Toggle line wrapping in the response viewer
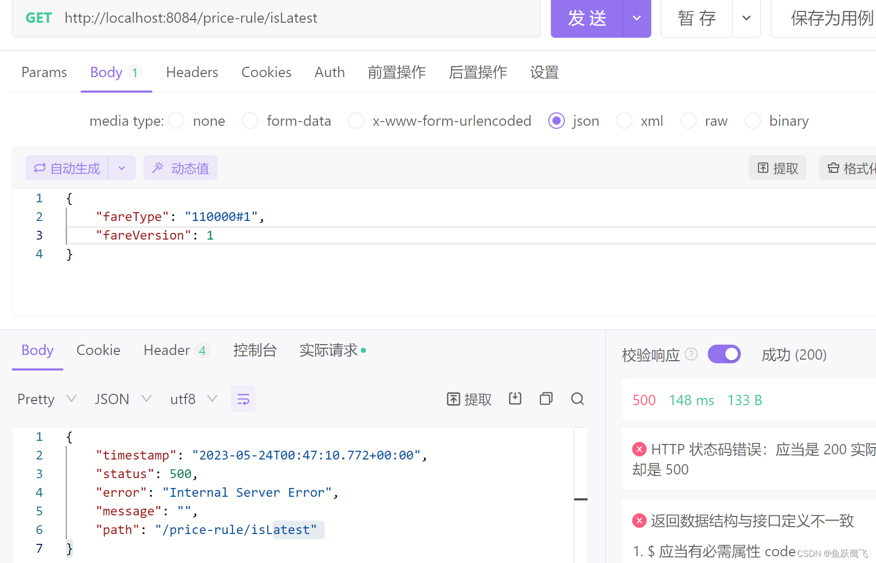 point(243,398)
